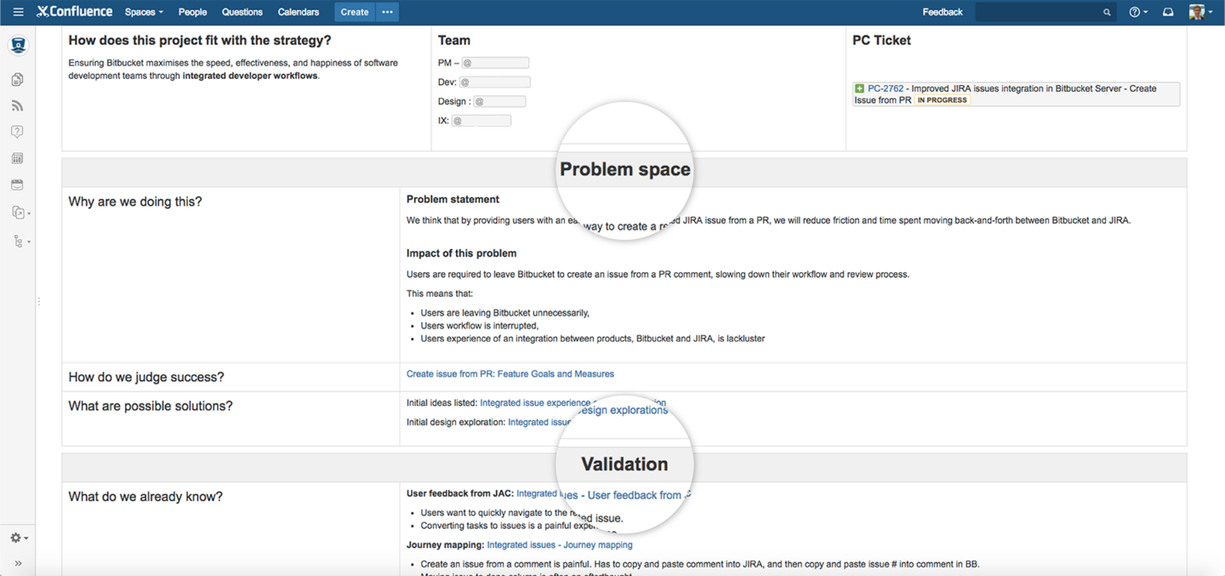
Task: Click the IX mention field
Action: [x=481, y=121]
